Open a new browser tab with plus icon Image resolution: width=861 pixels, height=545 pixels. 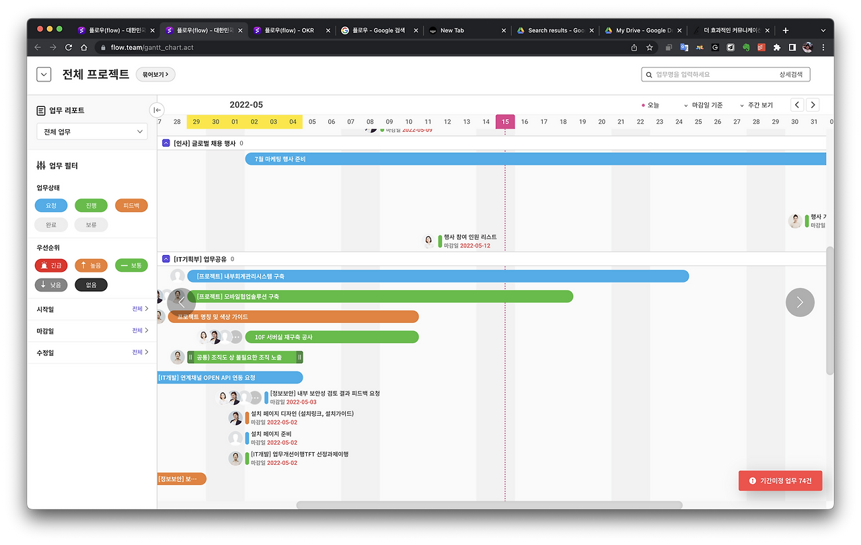786,30
